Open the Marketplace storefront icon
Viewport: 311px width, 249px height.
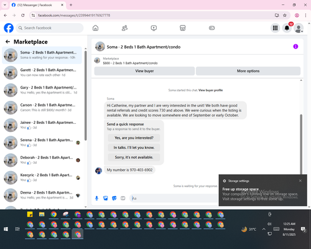click(x=183, y=28)
